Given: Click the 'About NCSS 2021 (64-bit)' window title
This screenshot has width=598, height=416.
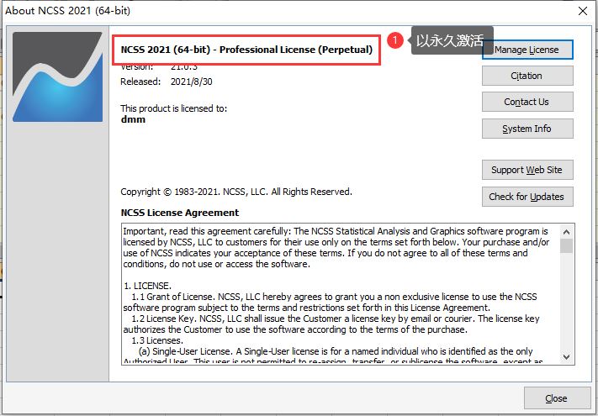Looking at the screenshot, I should pyautogui.click(x=67, y=11).
